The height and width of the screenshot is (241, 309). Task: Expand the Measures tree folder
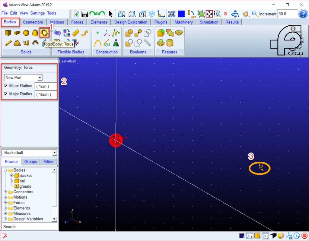pos(5,214)
